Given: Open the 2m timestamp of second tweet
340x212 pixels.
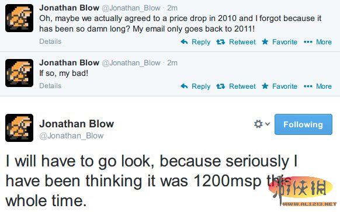Looking at the screenshot, I should (172, 63).
